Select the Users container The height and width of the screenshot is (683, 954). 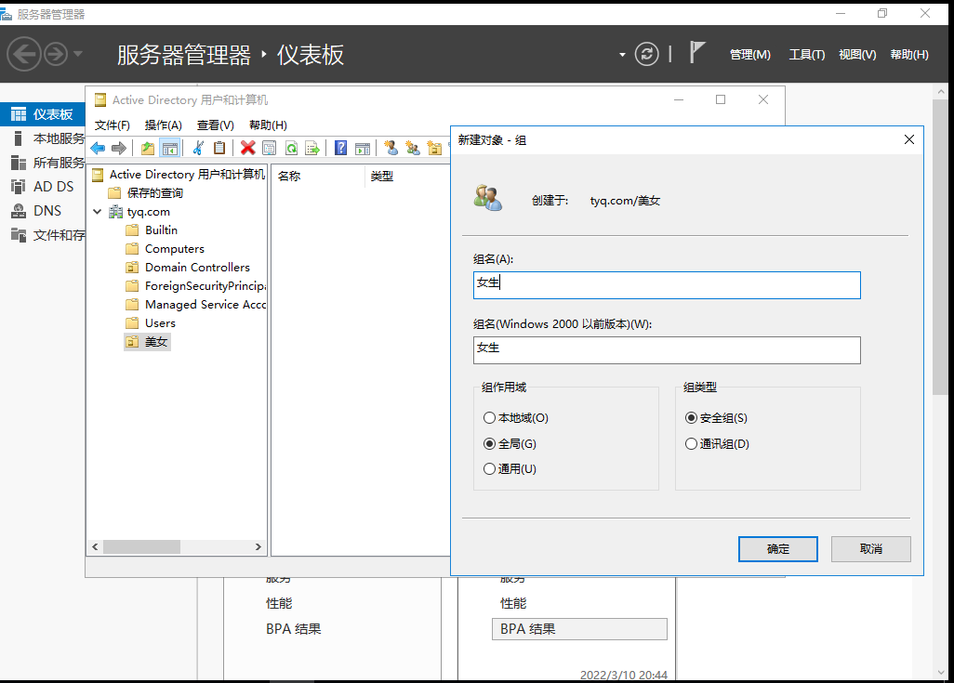coord(151,323)
